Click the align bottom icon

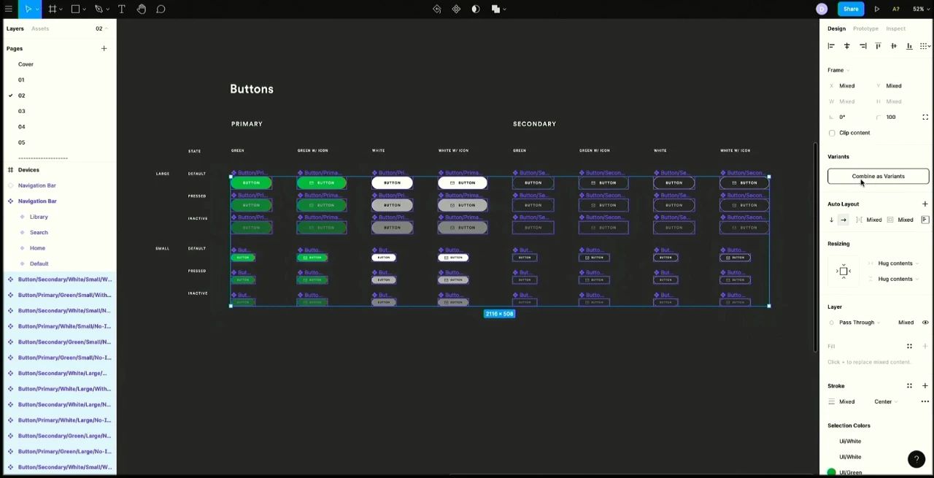909,46
